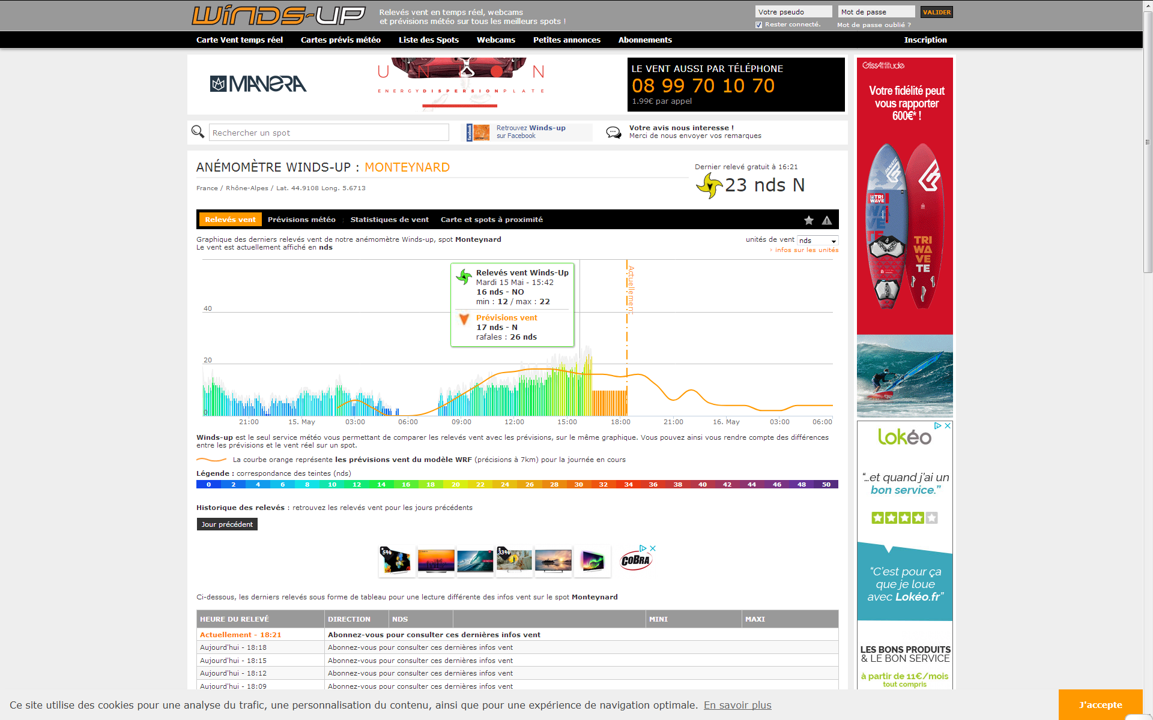Click the 23 nds N current reading
The width and height of the screenshot is (1153, 720).
764,185
